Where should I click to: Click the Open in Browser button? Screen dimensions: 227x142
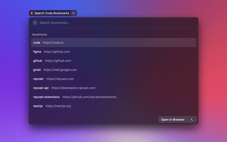click(173, 120)
